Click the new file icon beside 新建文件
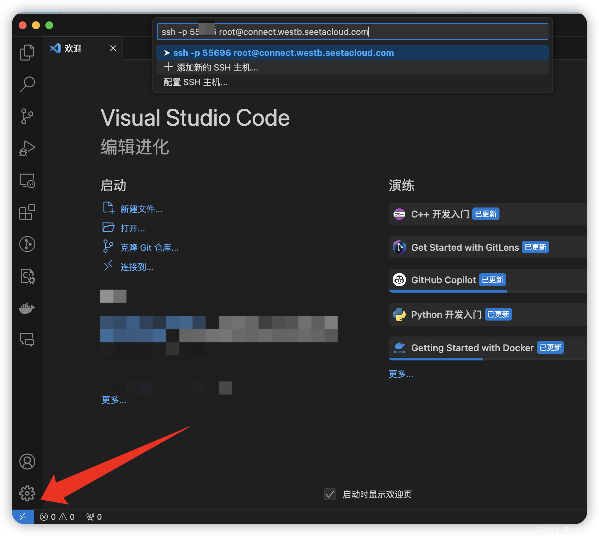599x536 pixels. (108, 207)
